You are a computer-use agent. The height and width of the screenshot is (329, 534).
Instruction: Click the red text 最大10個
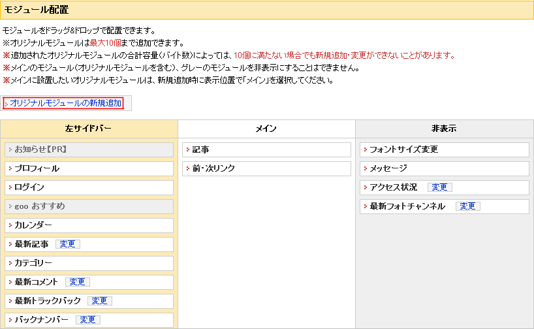coord(105,43)
